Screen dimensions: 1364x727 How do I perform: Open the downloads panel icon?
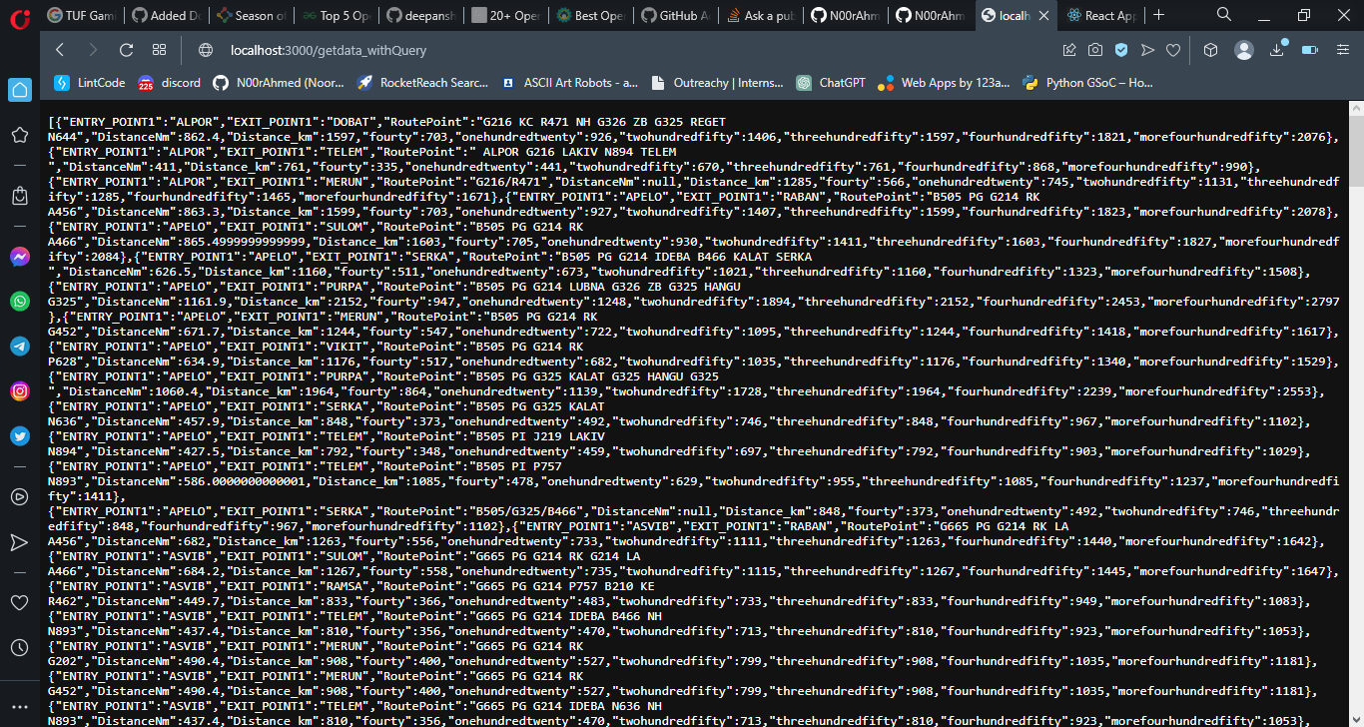[1277, 49]
